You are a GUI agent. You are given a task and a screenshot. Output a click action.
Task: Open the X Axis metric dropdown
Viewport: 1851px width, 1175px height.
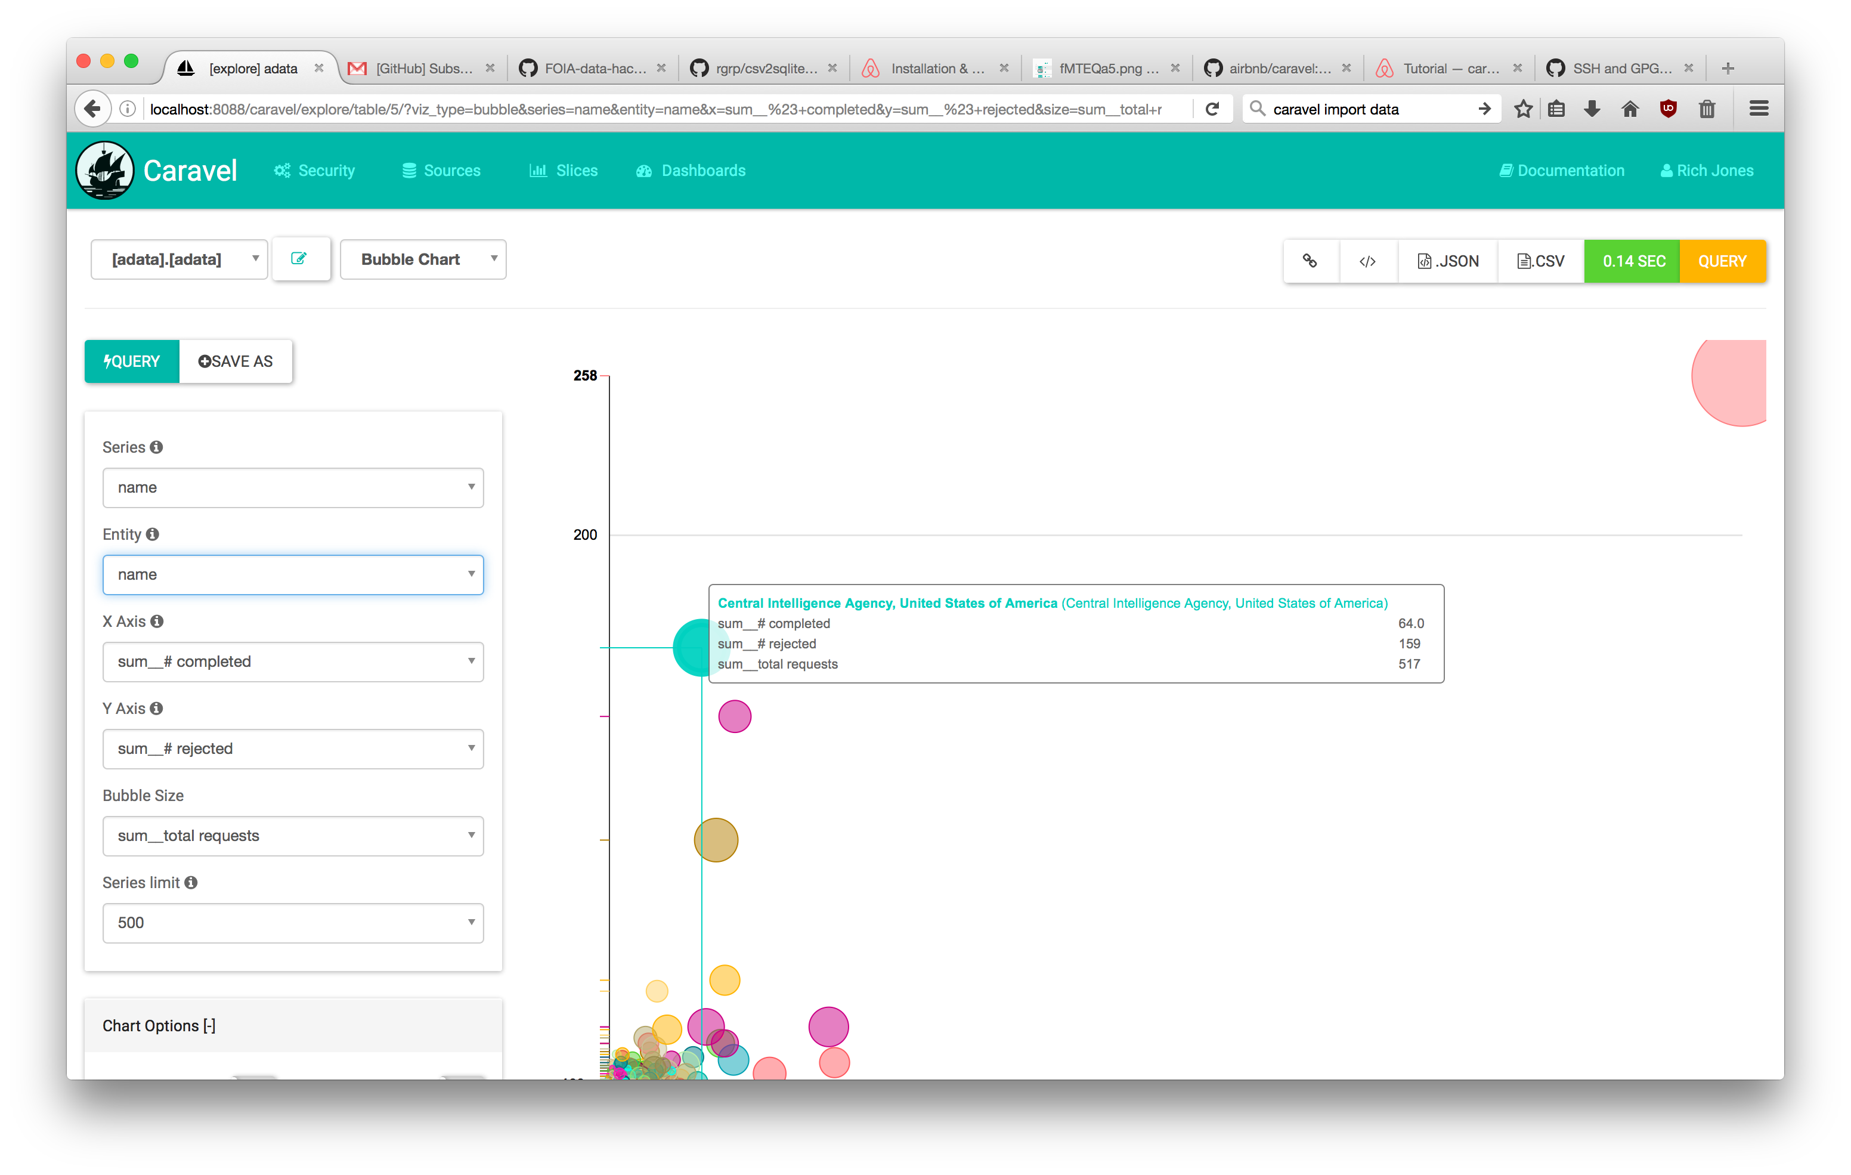click(292, 661)
